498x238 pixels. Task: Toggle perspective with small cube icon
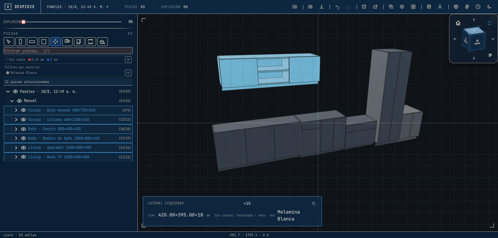tap(490, 55)
